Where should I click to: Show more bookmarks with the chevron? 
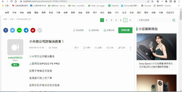(x=179, y=6)
